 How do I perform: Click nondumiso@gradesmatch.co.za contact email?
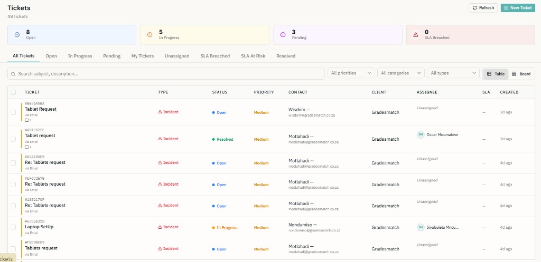coord(314,230)
